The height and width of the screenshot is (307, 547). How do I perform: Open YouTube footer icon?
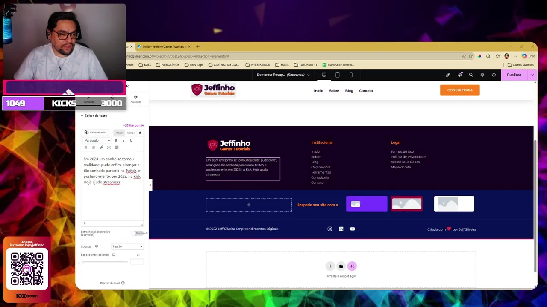[x=352, y=229]
